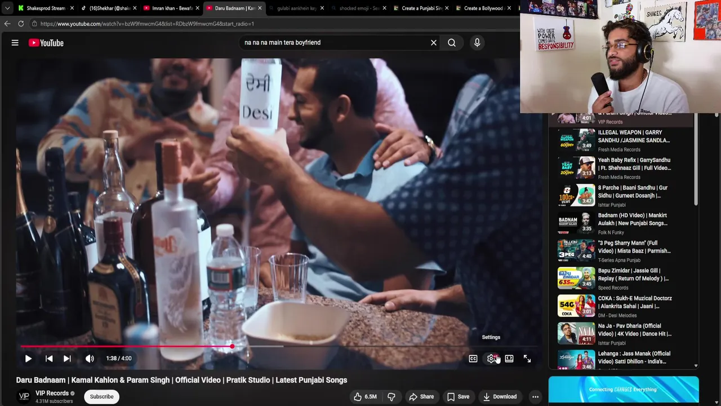721x406 pixels.
Task: Click the site info icon in address bar
Action: [x=34, y=24]
